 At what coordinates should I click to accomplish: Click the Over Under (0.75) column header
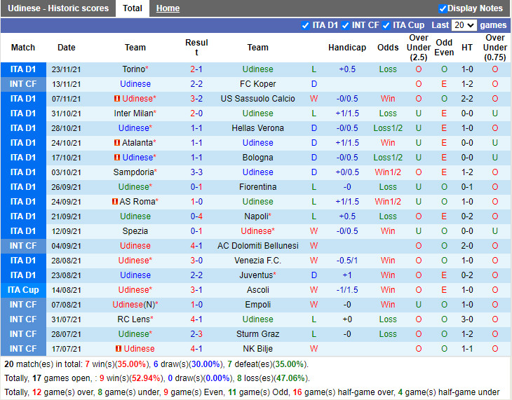pyautogui.click(x=495, y=48)
